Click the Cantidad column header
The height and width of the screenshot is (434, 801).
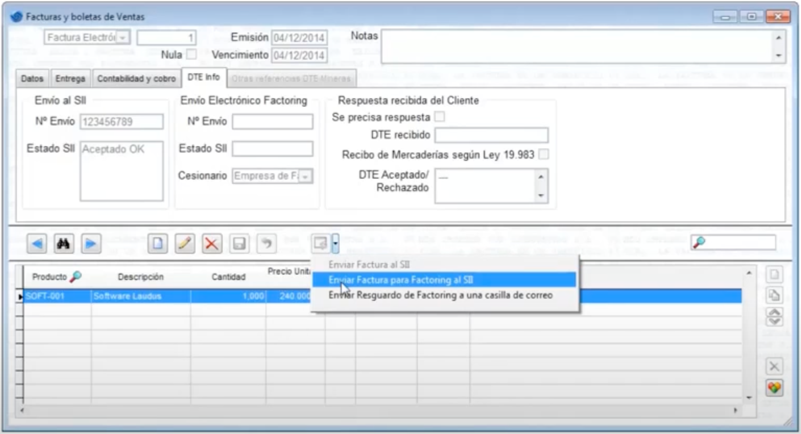point(228,277)
